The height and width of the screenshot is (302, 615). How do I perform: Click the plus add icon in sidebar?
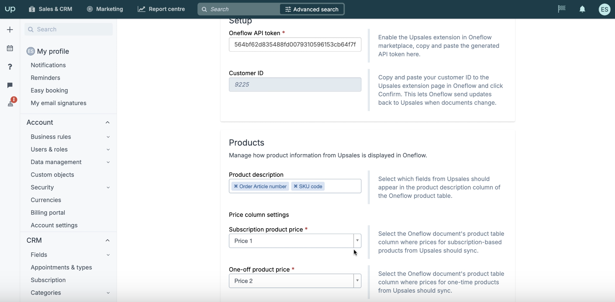(10, 30)
